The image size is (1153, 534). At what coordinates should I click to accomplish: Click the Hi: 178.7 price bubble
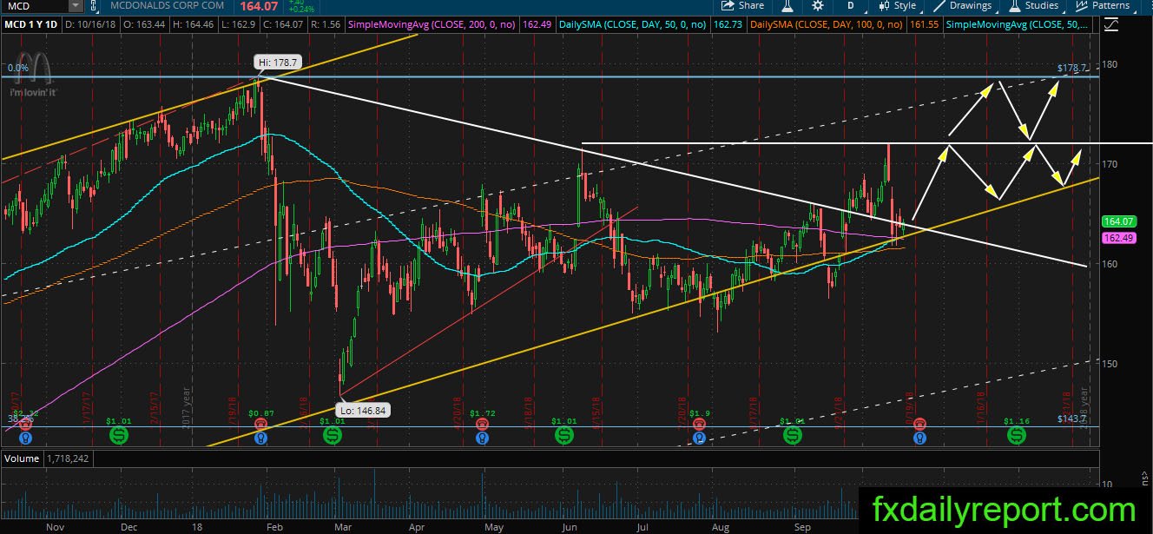tap(276, 63)
